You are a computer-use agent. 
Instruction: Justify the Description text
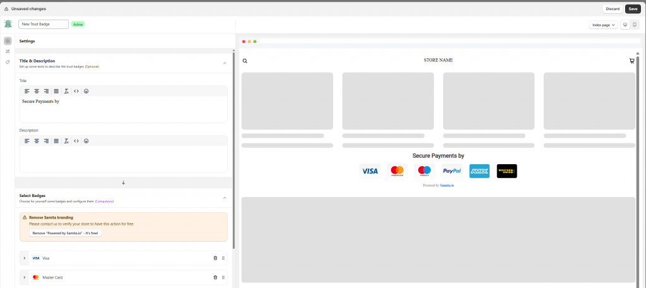click(56, 141)
